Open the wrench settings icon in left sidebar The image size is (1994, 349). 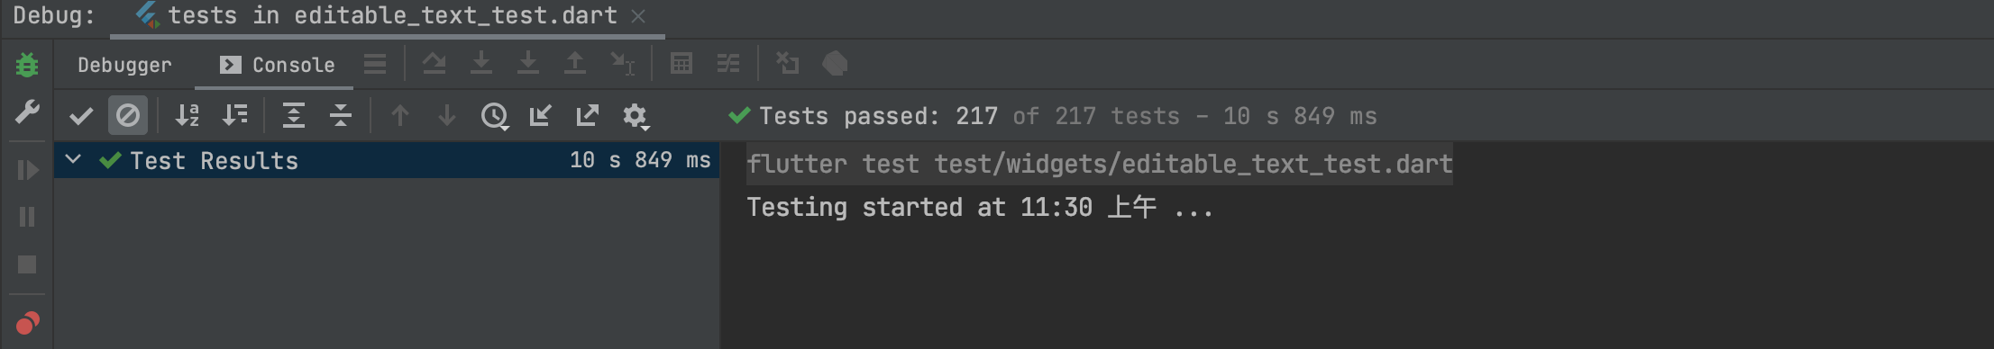click(x=27, y=112)
